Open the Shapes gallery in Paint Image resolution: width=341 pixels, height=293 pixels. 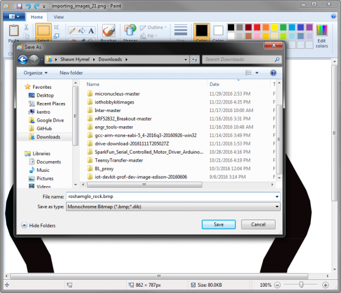[x=130, y=30]
